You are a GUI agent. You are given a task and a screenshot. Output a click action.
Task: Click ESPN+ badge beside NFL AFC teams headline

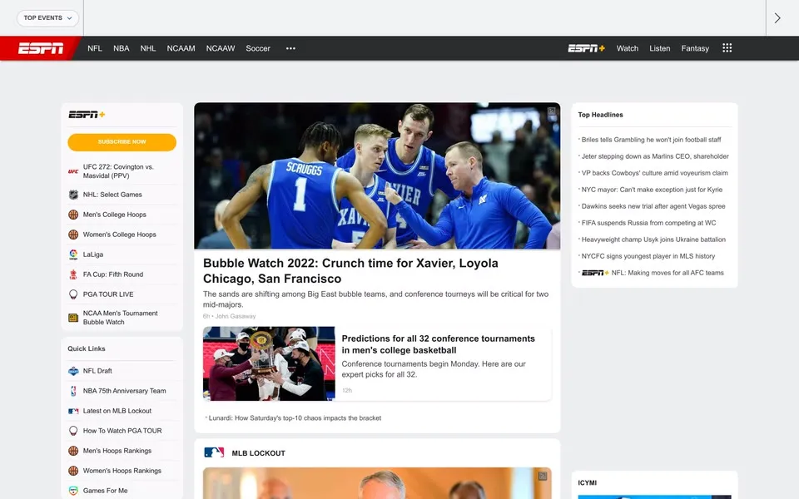point(595,273)
